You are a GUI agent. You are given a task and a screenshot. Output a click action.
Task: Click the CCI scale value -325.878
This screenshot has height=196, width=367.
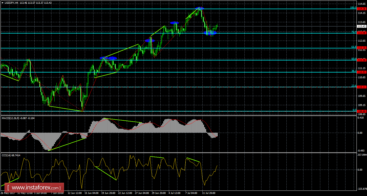pyautogui.click(x=362, y=189)
